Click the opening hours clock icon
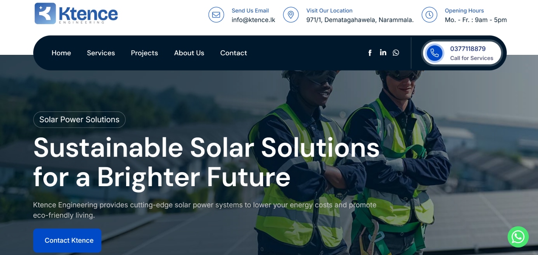Image resolution: width=538 pixels, height=255 pixels. [429, 15]
